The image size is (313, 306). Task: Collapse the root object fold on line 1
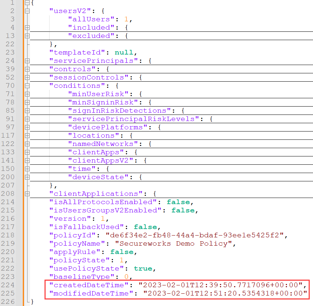pos(28,3)
